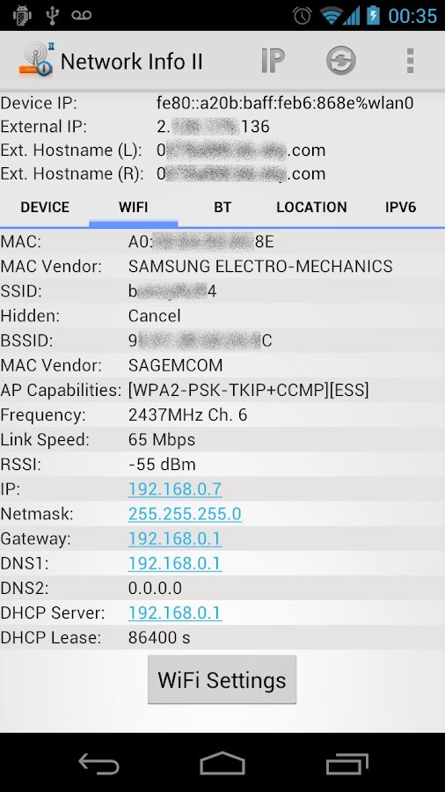This screenshot has width=445, height=792.
Task: Tap the Android back navigation button
Action: 98,763
